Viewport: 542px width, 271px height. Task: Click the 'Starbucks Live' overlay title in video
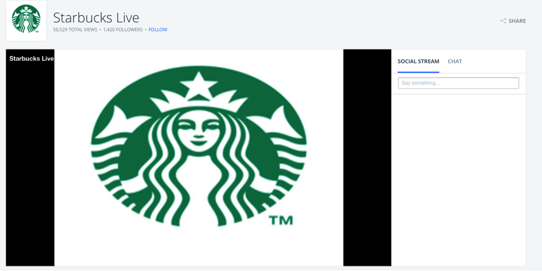(x=32, y=59)
